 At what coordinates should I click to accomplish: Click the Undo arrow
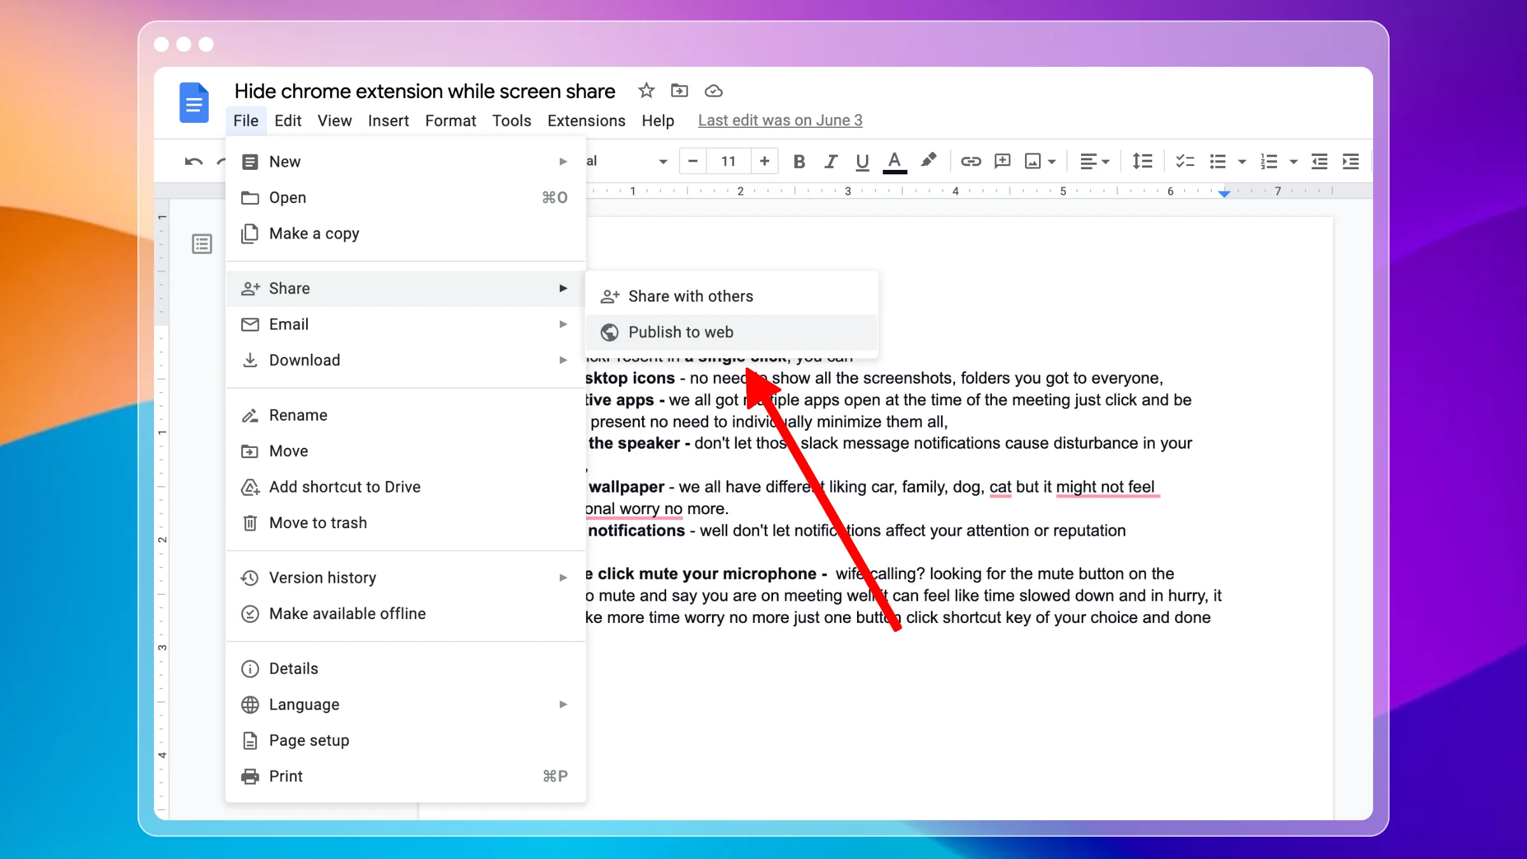click(193, 162)
